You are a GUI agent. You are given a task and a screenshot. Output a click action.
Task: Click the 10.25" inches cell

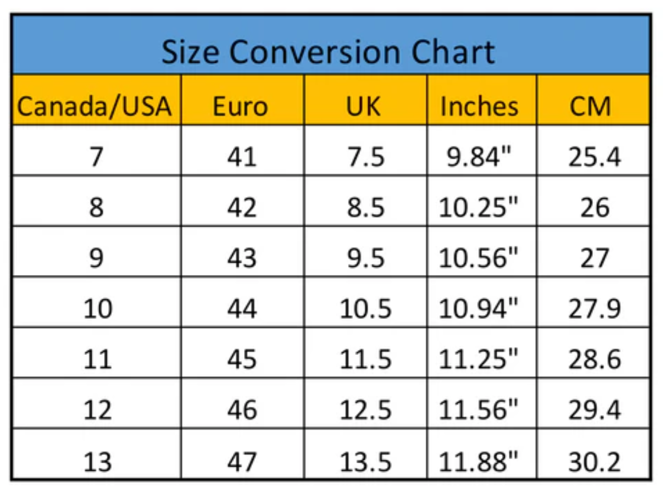[x=482, y=201]
